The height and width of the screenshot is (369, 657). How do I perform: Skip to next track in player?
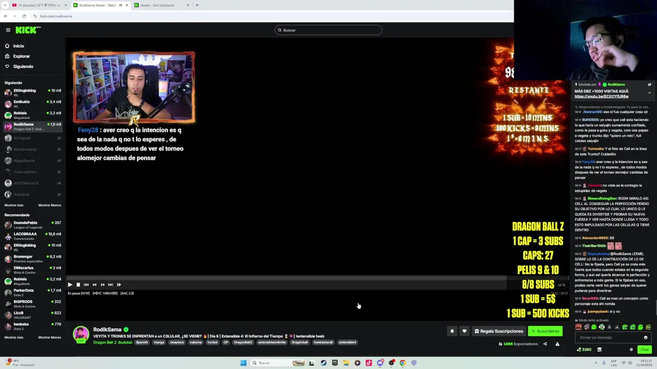point(110,284)
